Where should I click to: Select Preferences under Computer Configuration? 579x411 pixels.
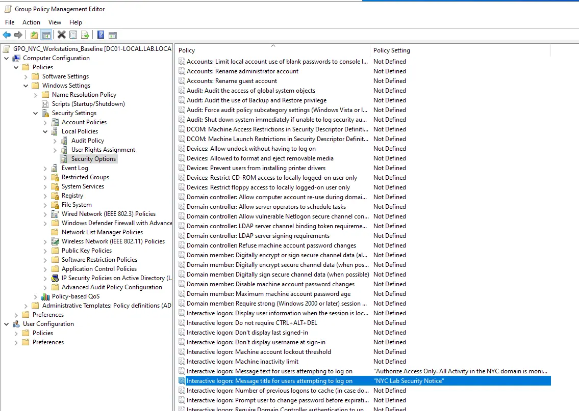48,315
